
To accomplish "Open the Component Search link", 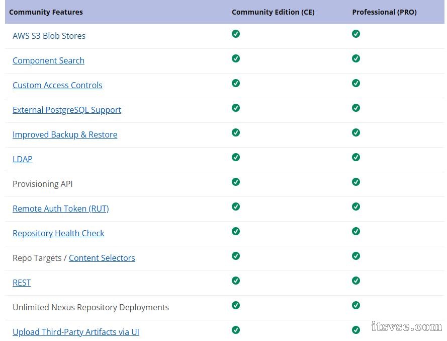I will (x=48, y=60).
